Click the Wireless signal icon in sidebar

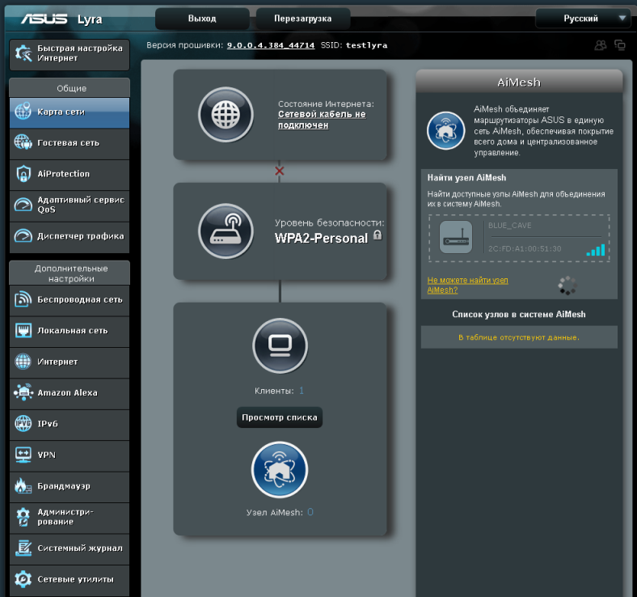(x=23, y=299)
